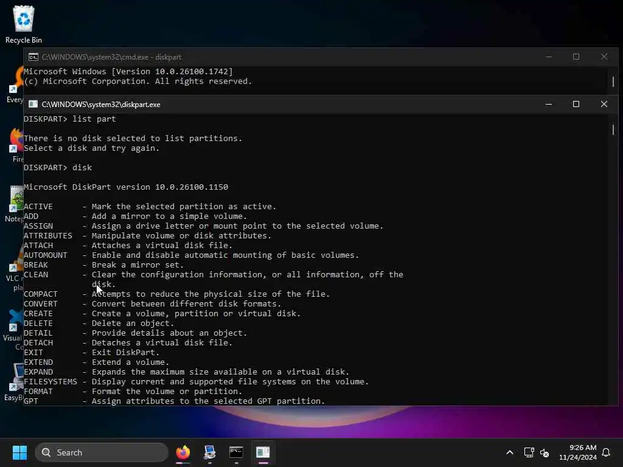This screenshot has height=467, width=623.
Task: Open the notifications bell icon
Action: pyautogui.click(x=607, y=452)
